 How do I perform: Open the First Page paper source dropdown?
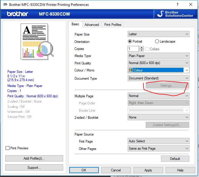point(159,141)
